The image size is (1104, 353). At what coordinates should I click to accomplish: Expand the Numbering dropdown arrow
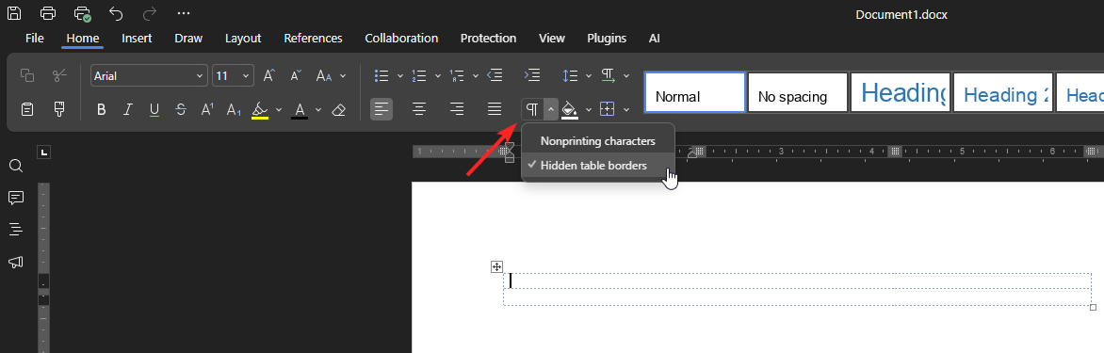(437, 75)
